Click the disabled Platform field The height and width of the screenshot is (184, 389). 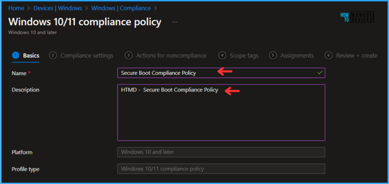[221, 152]
